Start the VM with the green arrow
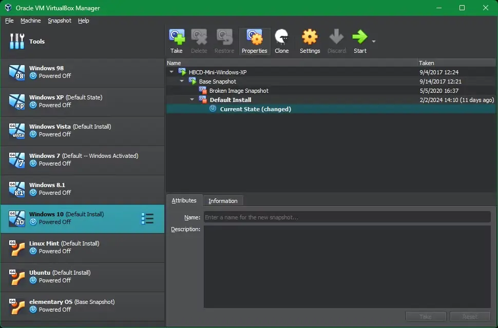 pyautogui.click(x=360, y=37)
